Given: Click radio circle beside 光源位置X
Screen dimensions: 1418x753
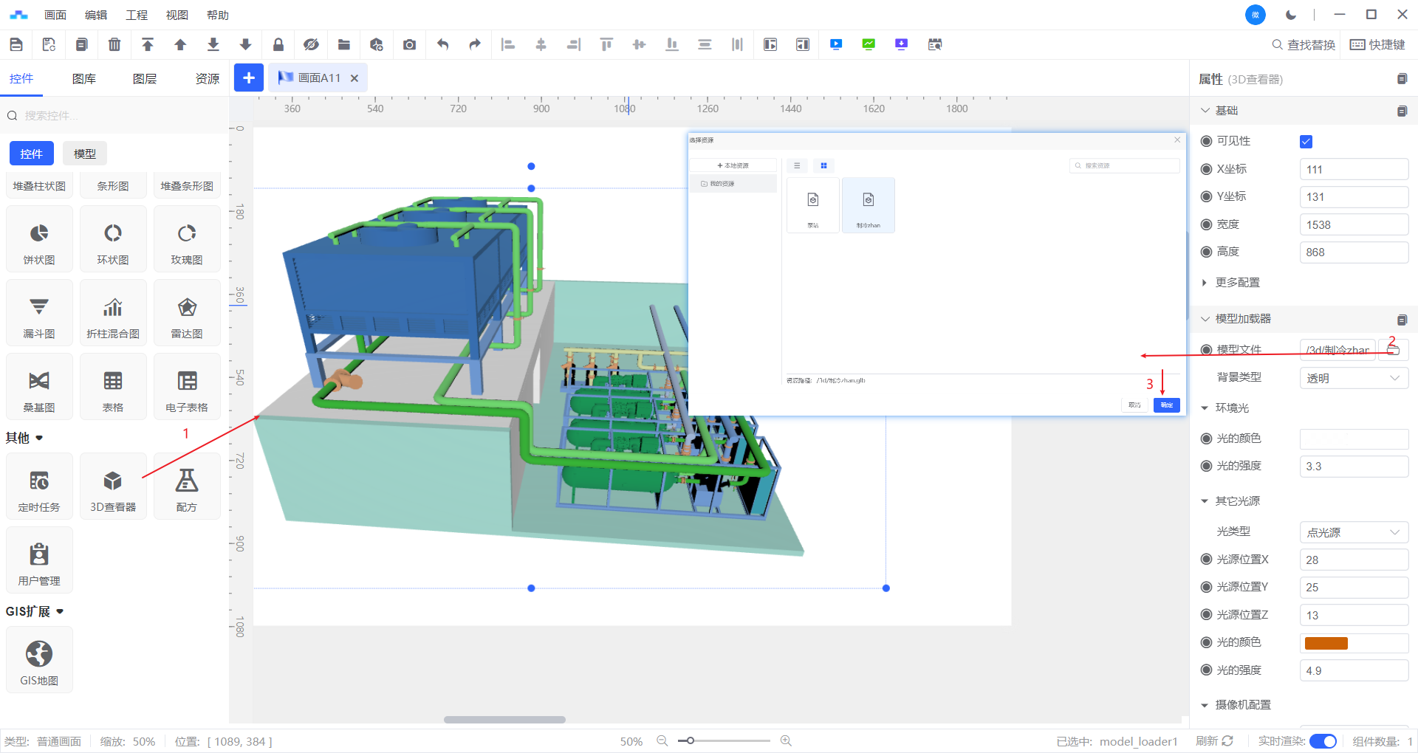Looking at the screenshot, I should point(1206,560).
